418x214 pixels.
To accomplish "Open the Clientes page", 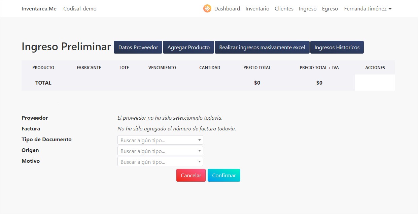I will 284,8.
